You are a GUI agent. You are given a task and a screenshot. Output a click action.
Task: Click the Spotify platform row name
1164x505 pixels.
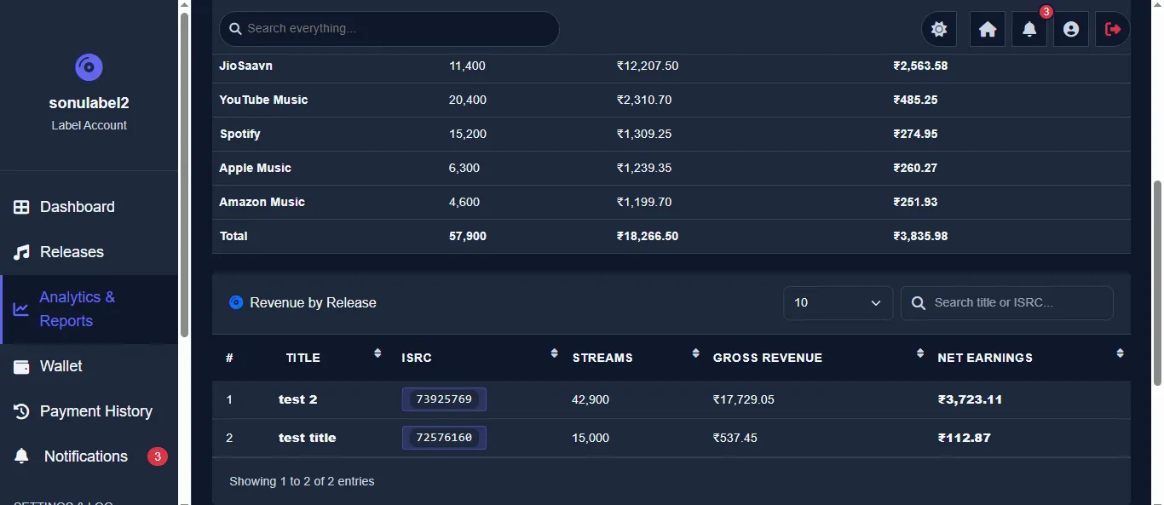tap(240, 134)
